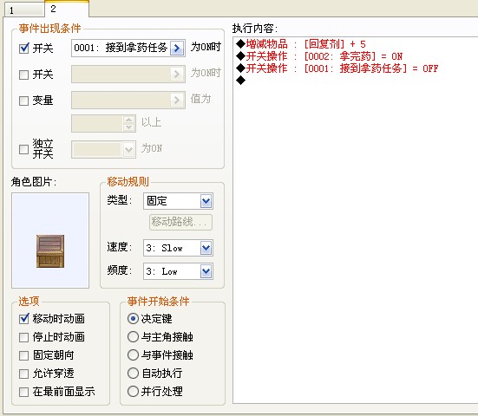
Task: Open switch picker arrow for 接到拿药任务
Action: coord(177,49)
